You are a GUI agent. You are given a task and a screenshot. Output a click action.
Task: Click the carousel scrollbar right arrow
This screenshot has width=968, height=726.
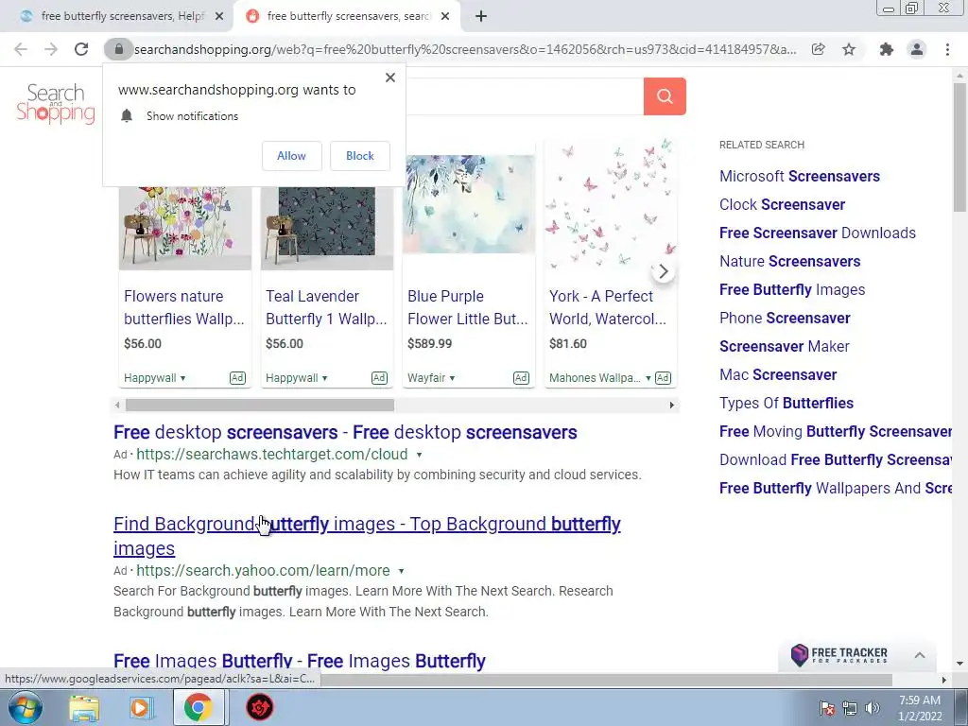click(x=672, y=406)
